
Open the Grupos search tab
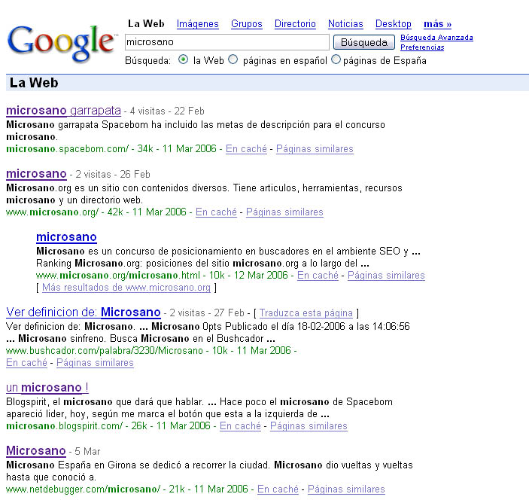(247, 24)
